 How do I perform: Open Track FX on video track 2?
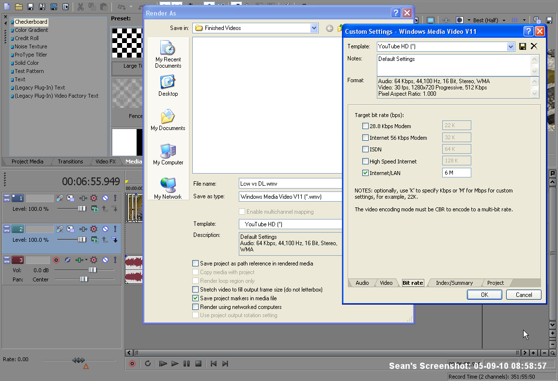tap(93, 229)
